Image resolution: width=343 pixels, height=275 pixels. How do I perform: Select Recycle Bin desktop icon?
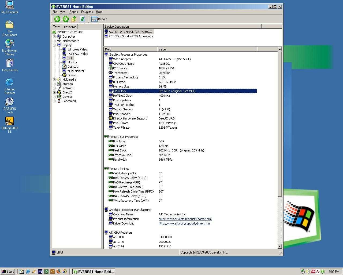click(10, 65)
